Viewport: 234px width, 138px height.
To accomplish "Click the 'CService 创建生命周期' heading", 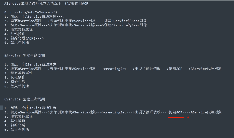I will (x=24, y=99).
